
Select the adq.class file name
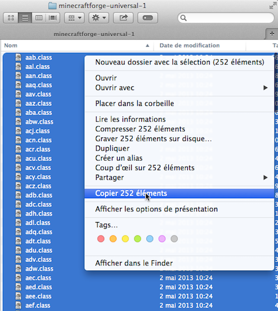(x=39, y=232)
